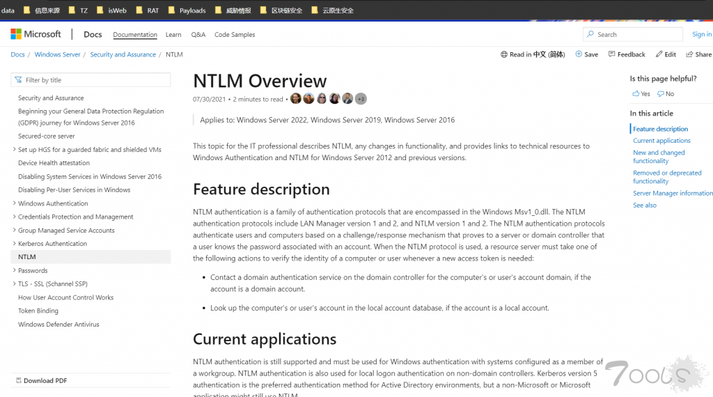Click the Microsoft logo
The height and width of the screenshot is (397, 713).
point(36,34)
